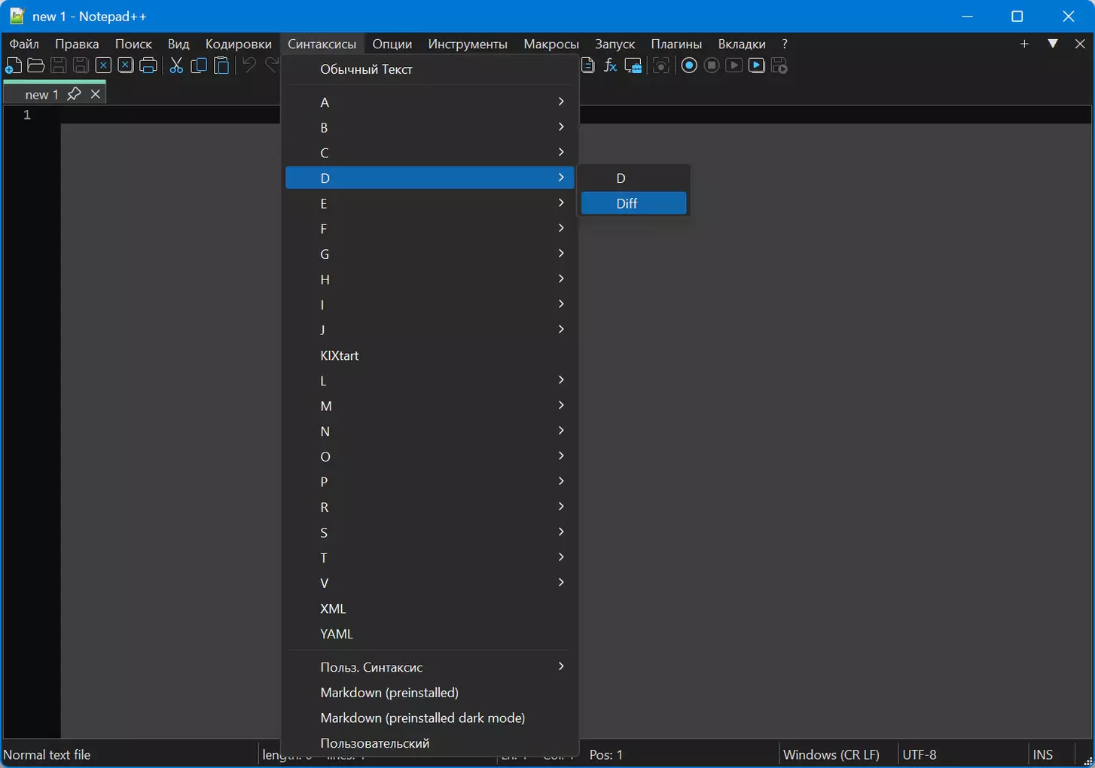Image resolution: width=1095 pixels, height=768 pixels.
Task: Open the Плагины menu
Action: coord(676,44)
